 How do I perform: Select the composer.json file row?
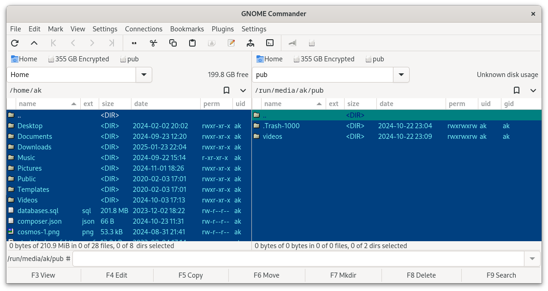(129, 221)
